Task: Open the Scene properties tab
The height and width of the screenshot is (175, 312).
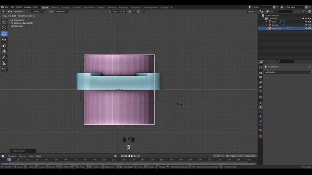Action: point(260,87)
